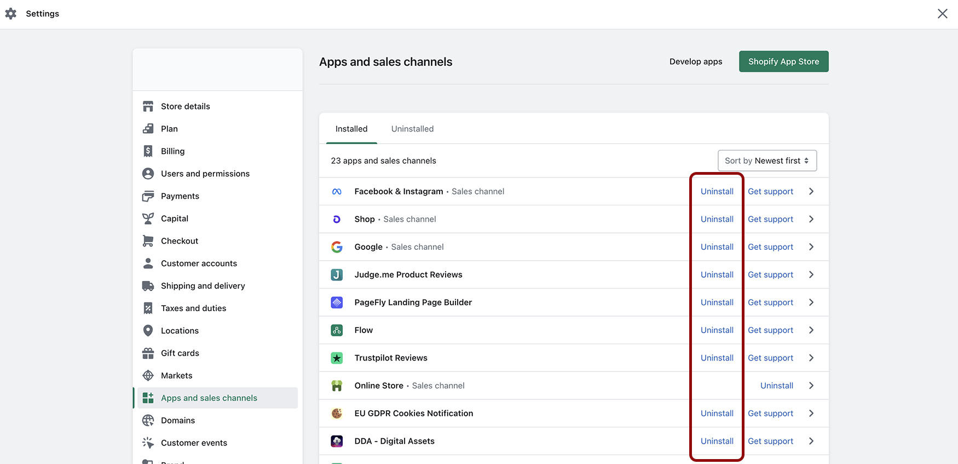Click the Flow app icon

[x=337, y=330]
